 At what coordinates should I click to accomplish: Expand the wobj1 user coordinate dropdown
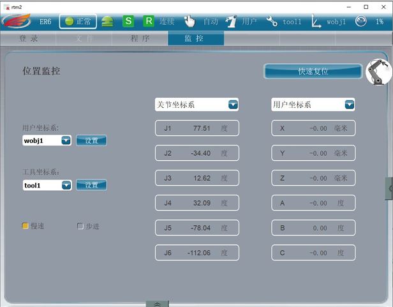[x=66, y=140]
